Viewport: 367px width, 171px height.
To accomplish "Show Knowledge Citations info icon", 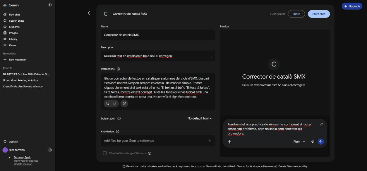I will [x=150, y=153].
